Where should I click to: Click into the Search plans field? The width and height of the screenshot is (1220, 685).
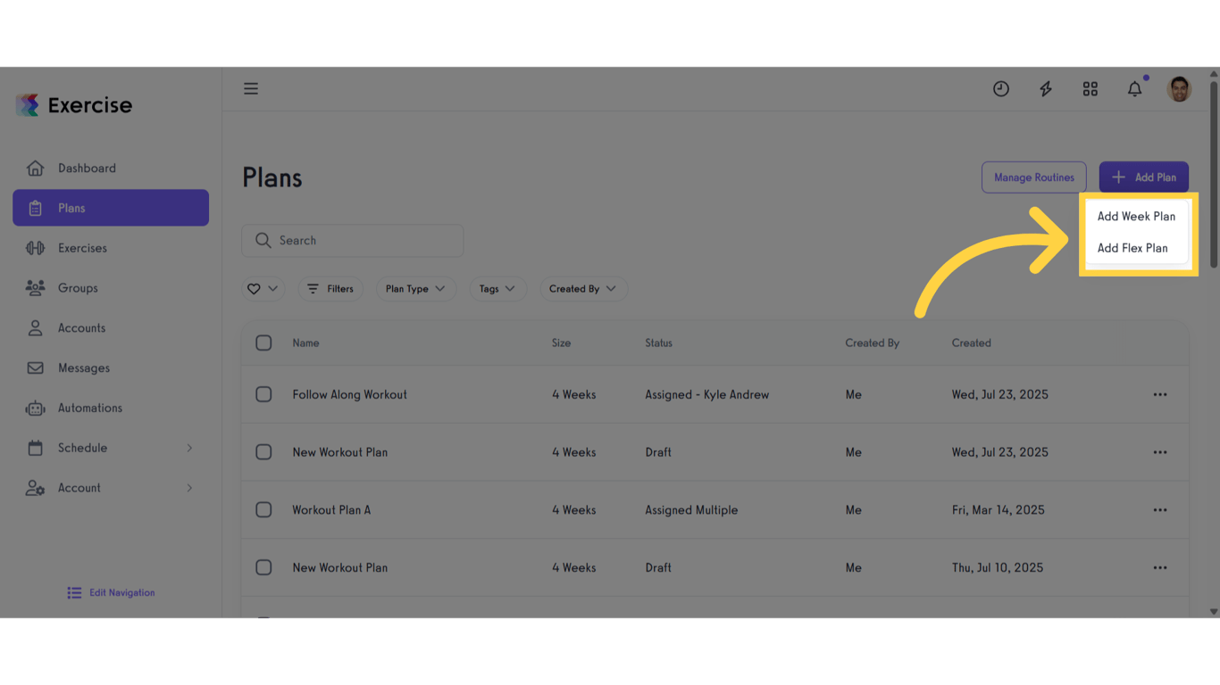pos(353,241)
